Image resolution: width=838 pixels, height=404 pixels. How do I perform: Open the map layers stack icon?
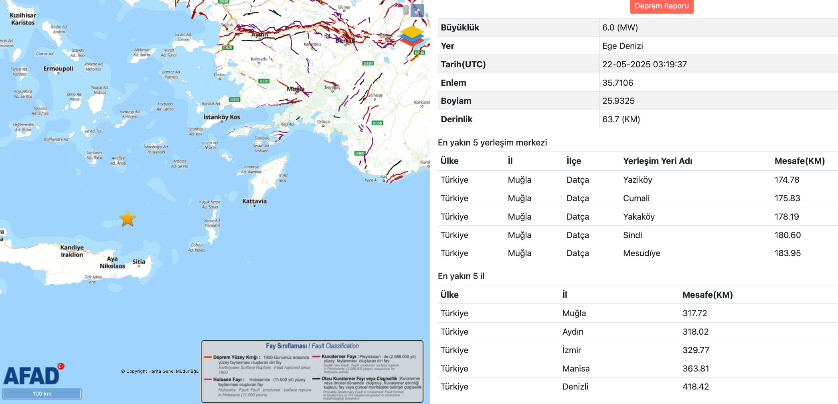pos(411,36)
